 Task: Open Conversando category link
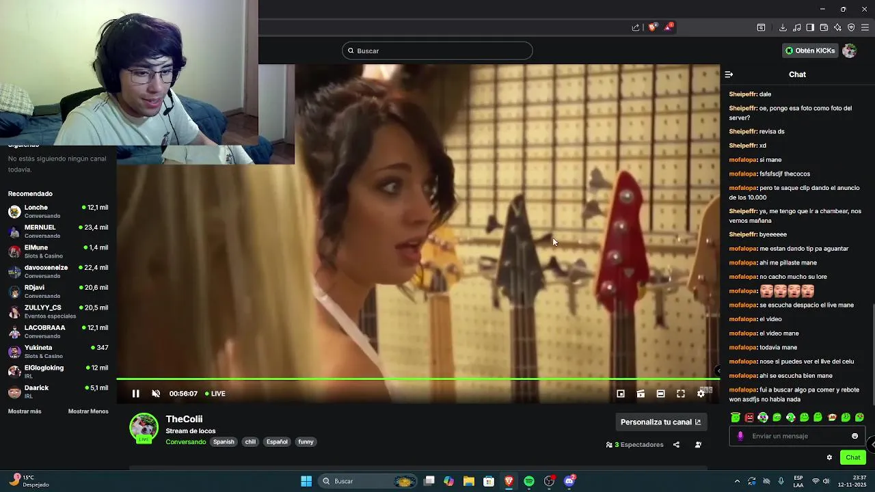[x=185, y=442]
